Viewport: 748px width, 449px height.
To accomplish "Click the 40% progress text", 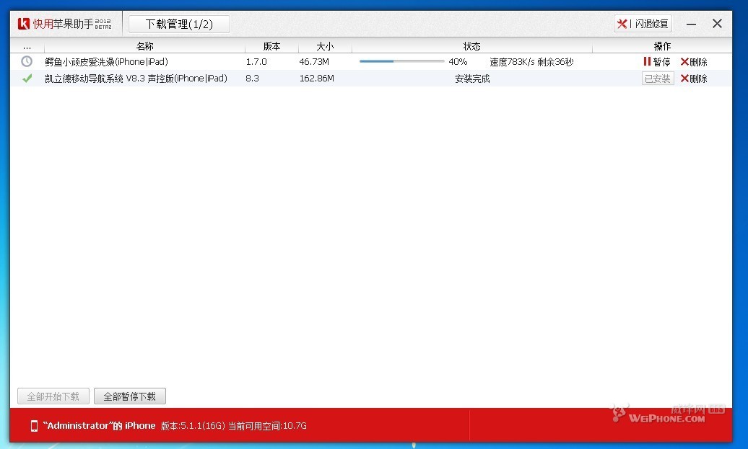I will tap(458, 62).
